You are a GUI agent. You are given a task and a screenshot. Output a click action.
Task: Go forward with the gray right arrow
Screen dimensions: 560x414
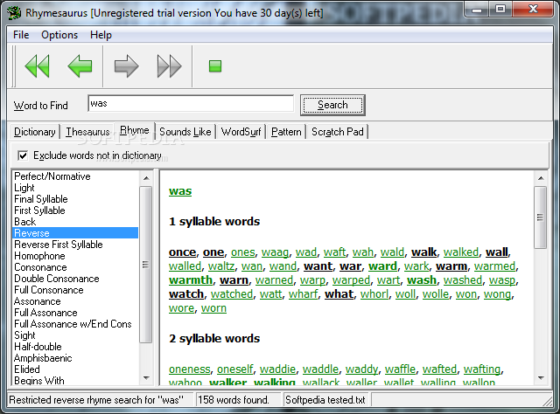[x=126, y=66]
